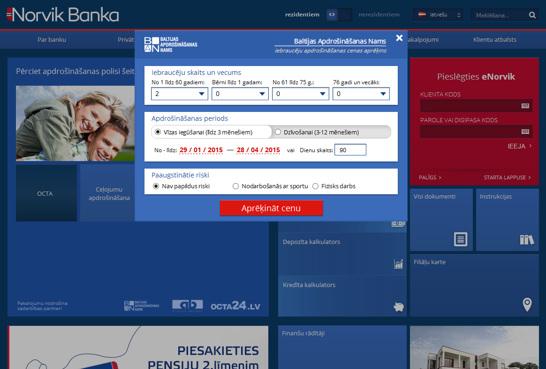This screenshot has height=369, width=546.
Task: Click the BAN partner logo in footer strip
Action: pyautogui.click(x=141, y=306)
